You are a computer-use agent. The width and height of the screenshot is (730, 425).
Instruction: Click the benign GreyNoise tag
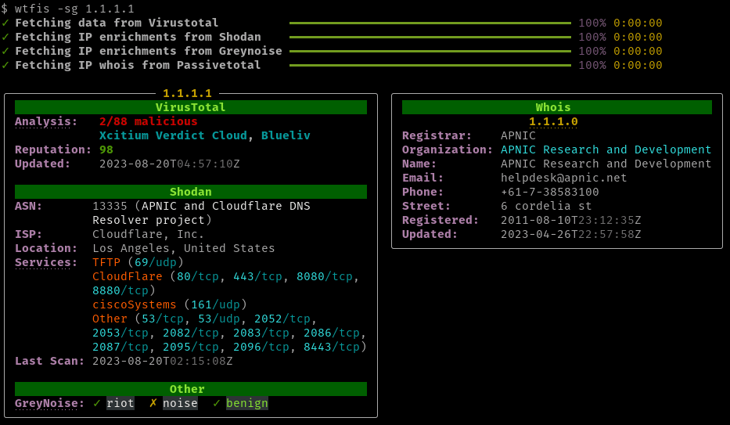click(x=246, y=403)
